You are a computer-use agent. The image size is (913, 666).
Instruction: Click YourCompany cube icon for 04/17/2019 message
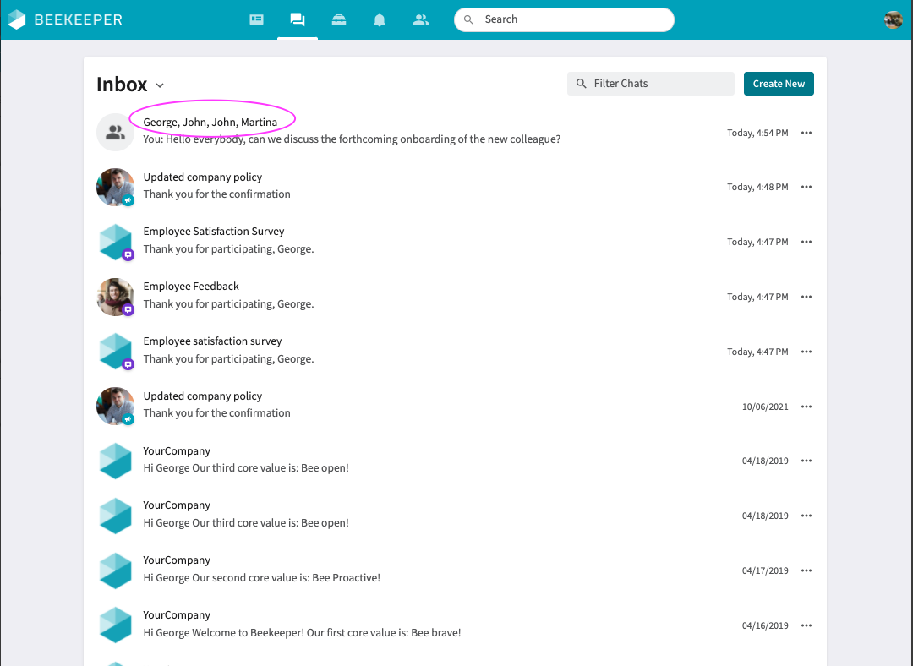115,570
